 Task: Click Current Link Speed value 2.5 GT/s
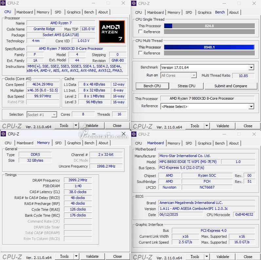click(x=185, y=242)
